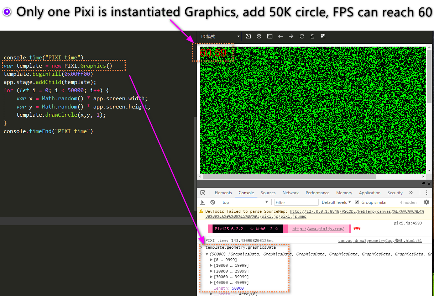Open the Network tab in DevTools
This screenshot has height=296, width=434.
[x=291, y=192]
